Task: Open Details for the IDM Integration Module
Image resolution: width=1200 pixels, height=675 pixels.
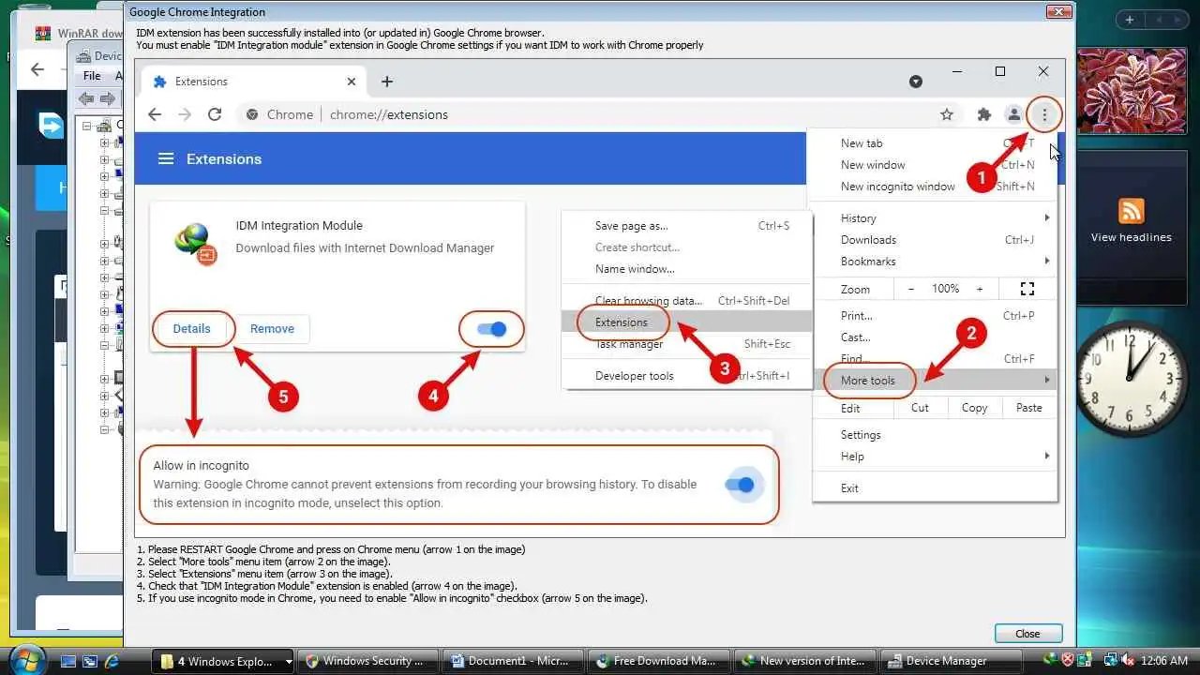Action: click(x=192, y=329)
